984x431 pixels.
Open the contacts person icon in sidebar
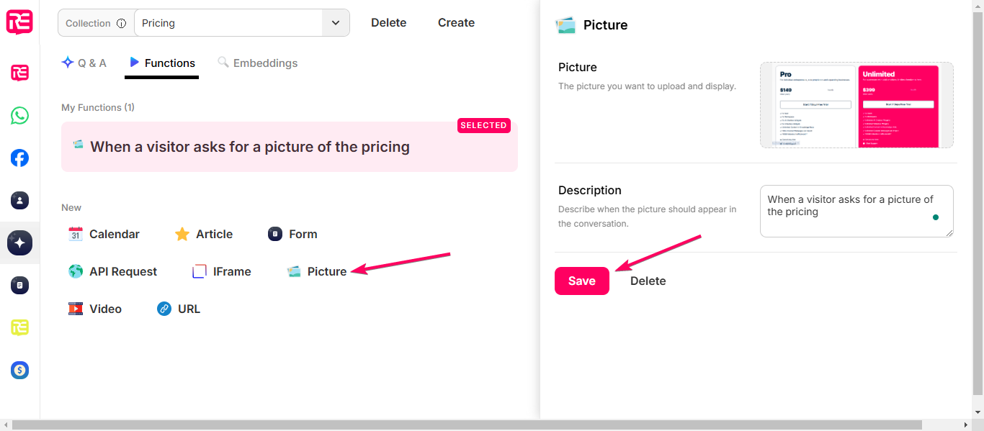click(x=19, y=201)
